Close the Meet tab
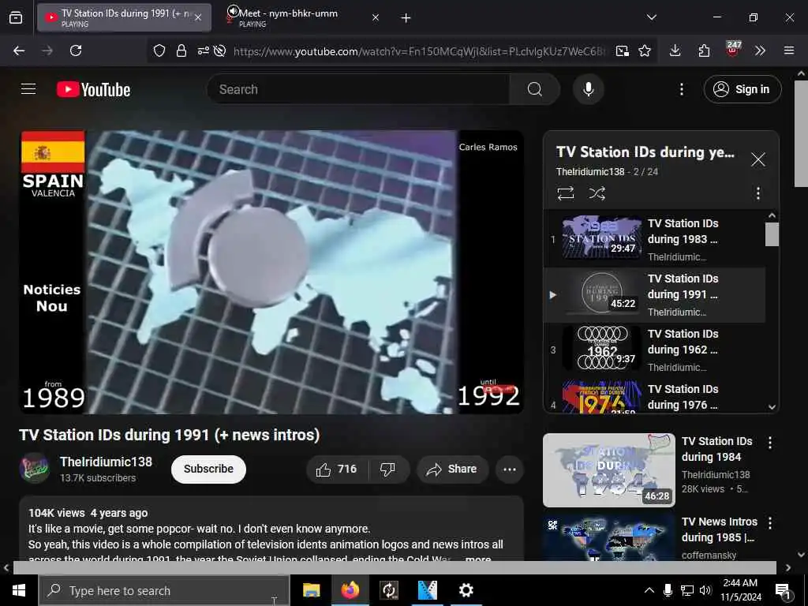The image size is (808, 606). tap(376, 17)
